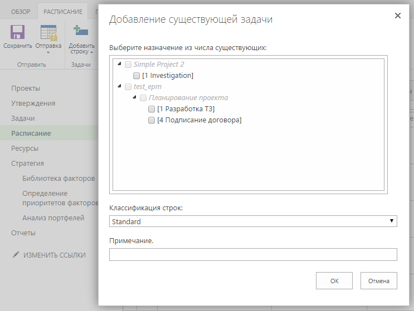Open Ресурсы in the side navigation
414x311 pixels.
pos(25,149)
